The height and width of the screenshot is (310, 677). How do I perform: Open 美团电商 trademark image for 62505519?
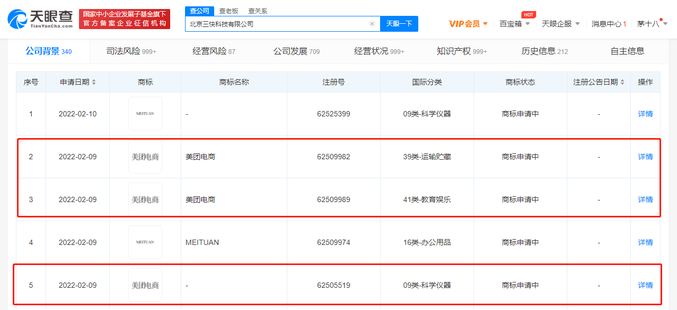tap(145, 285)
